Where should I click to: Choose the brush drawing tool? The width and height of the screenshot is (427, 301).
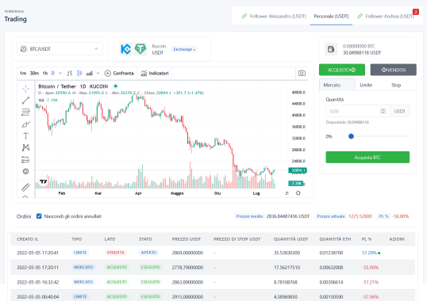pyautogui.click(x=25, y=124)
